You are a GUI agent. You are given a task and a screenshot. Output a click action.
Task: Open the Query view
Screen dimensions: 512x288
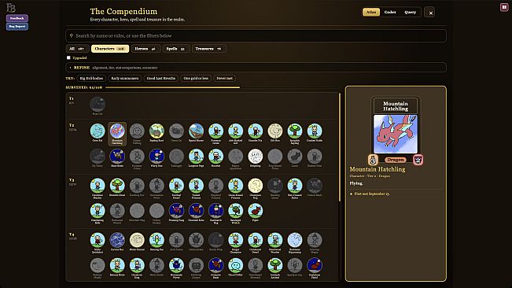[410, 12]
